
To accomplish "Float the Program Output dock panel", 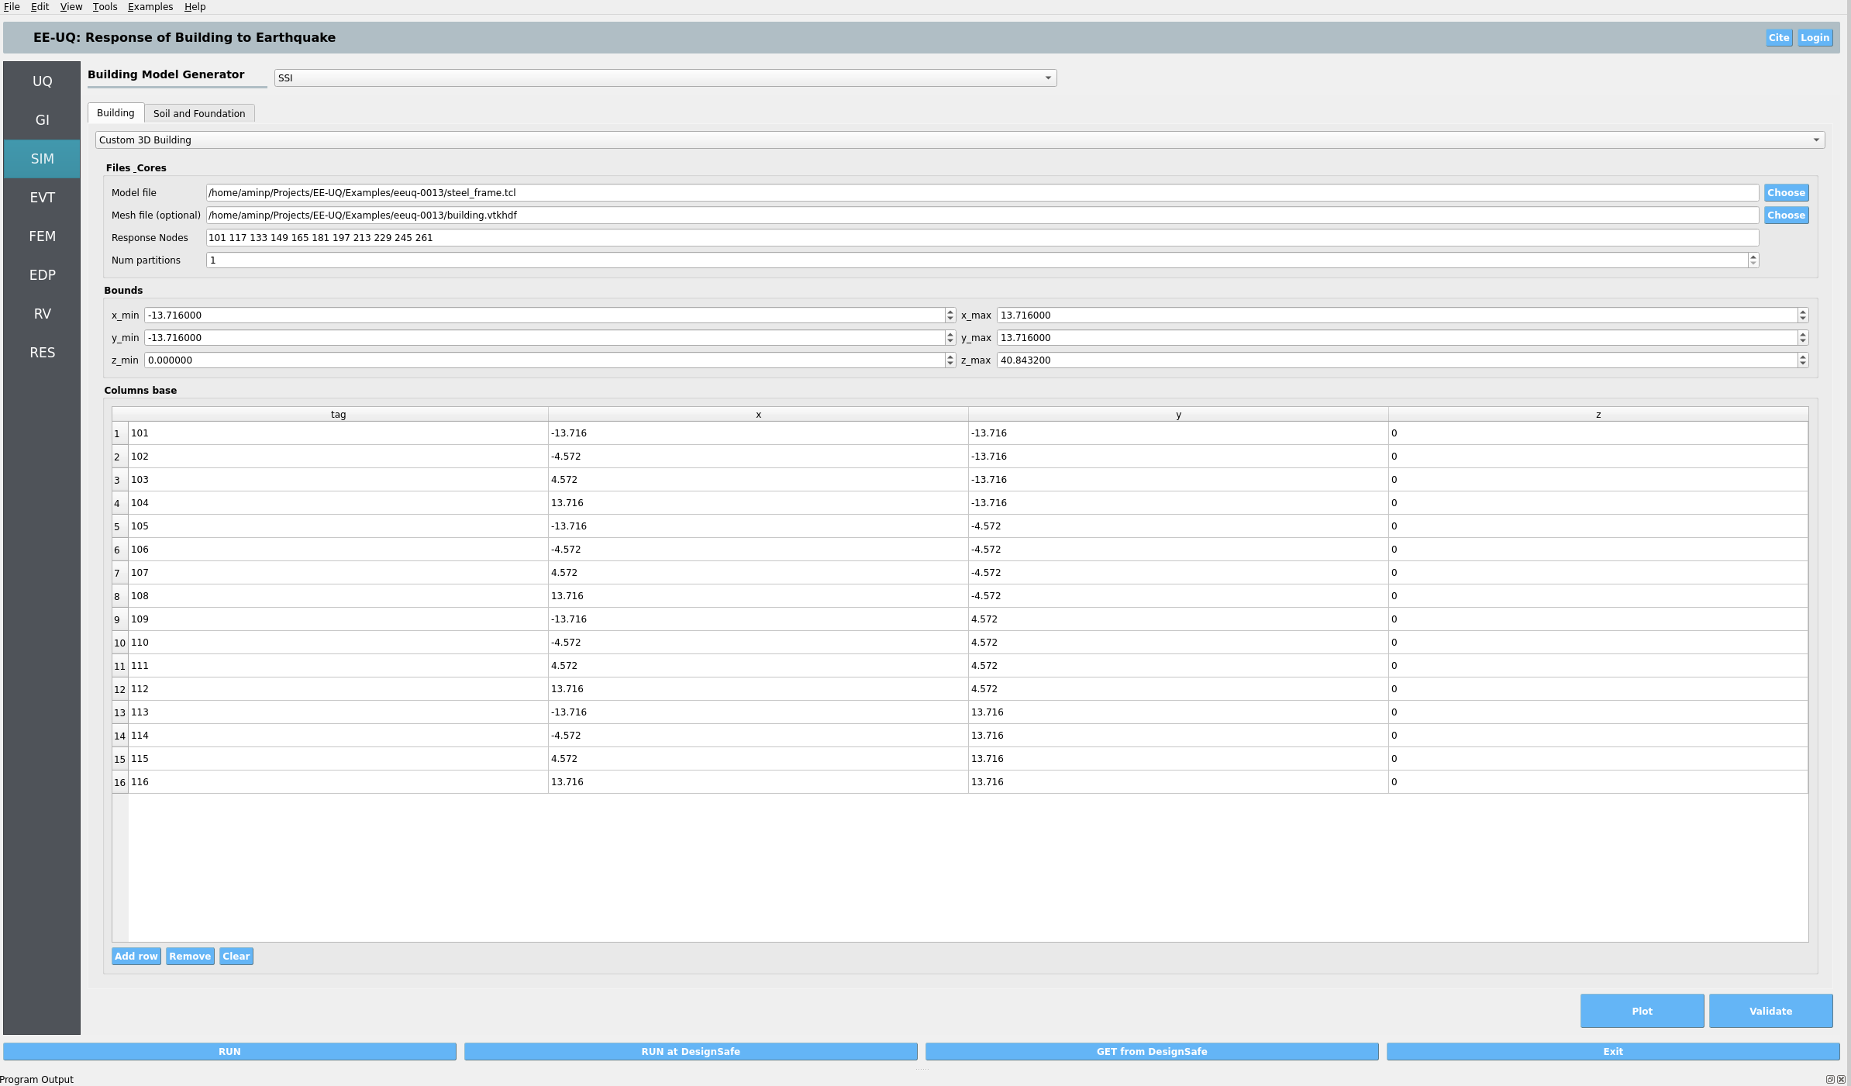I will point(1830,1079).
